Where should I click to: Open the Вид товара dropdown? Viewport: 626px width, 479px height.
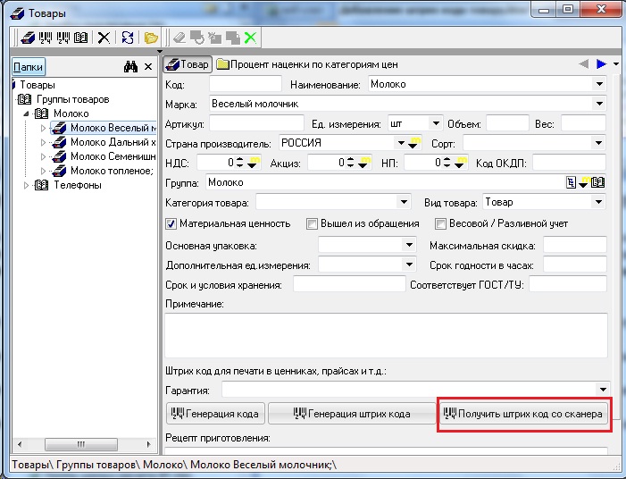598,202
